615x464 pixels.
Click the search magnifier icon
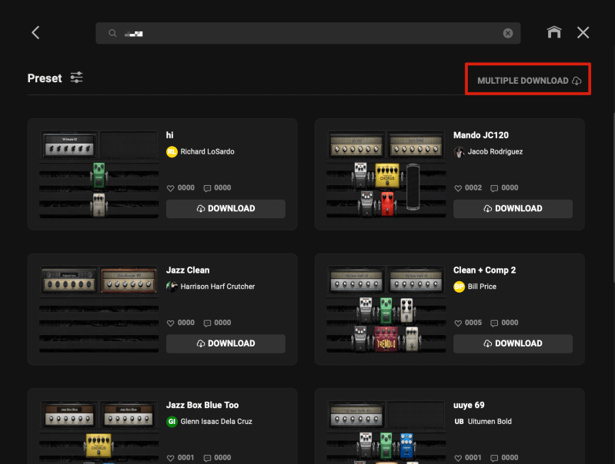[112, 33]
